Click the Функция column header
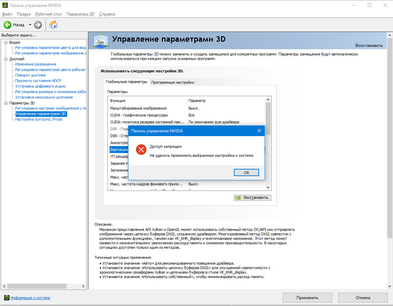 [148, 101]
